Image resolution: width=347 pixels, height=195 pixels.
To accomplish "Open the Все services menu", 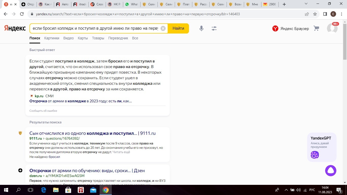I will [x=135, y=38].
